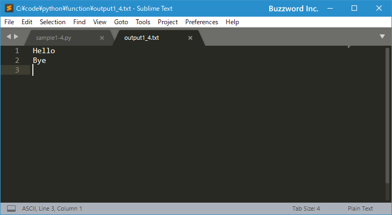Open the File menu
Viewport: 392px width, 215px height.
(9, 22)
